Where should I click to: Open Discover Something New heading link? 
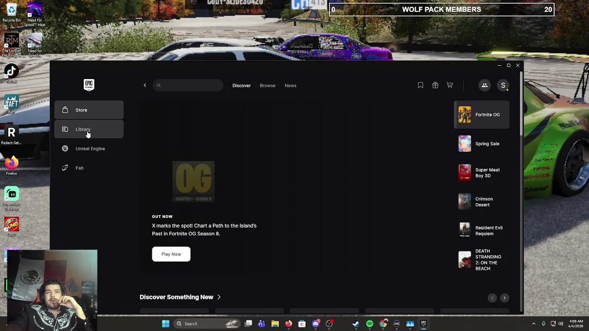(176, 297)
